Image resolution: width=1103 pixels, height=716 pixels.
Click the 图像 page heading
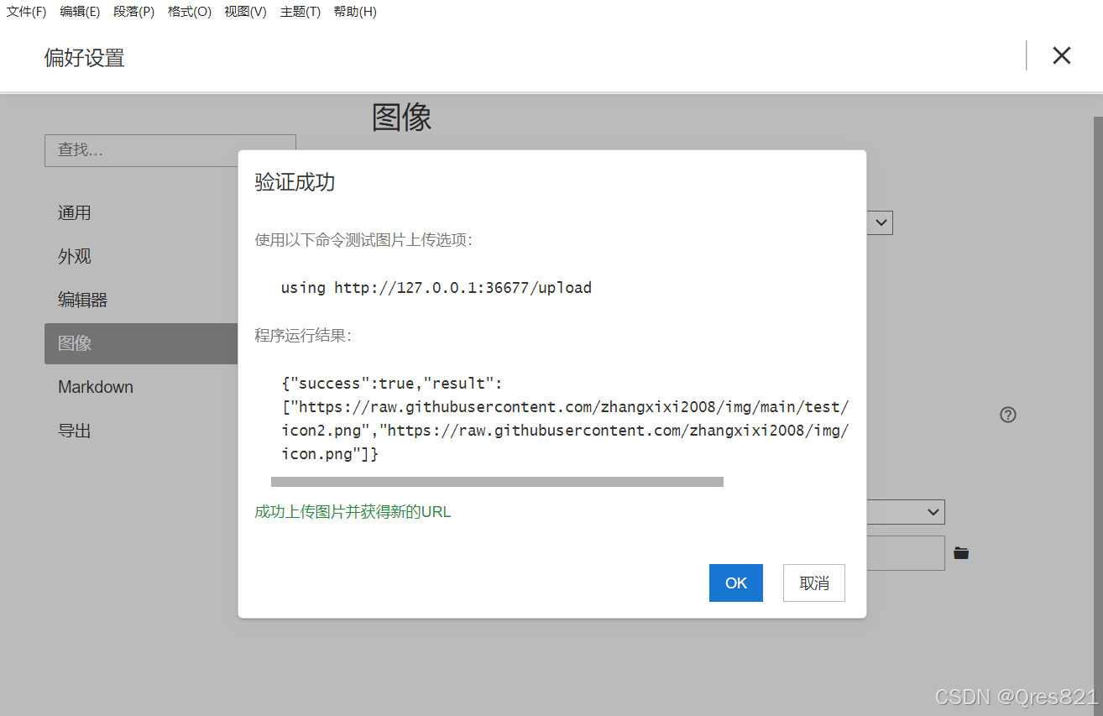coord(401,118)
